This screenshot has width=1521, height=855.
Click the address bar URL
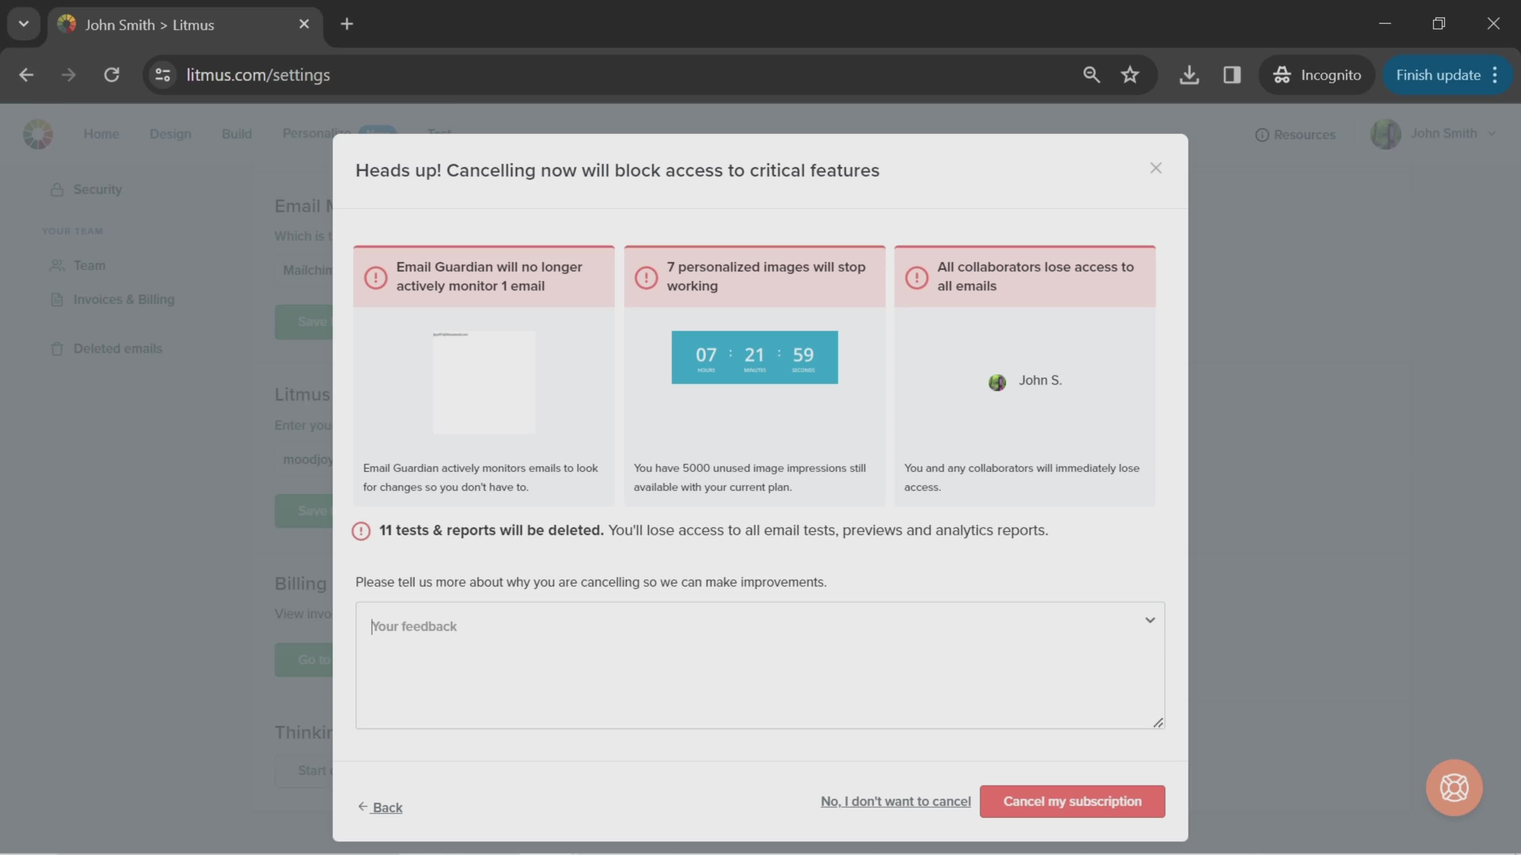(258, 75)
